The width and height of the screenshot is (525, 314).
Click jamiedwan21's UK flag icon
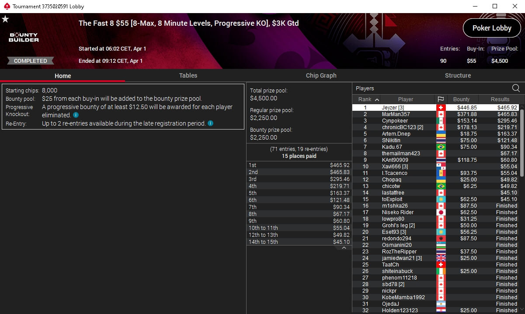pos(441,258)
